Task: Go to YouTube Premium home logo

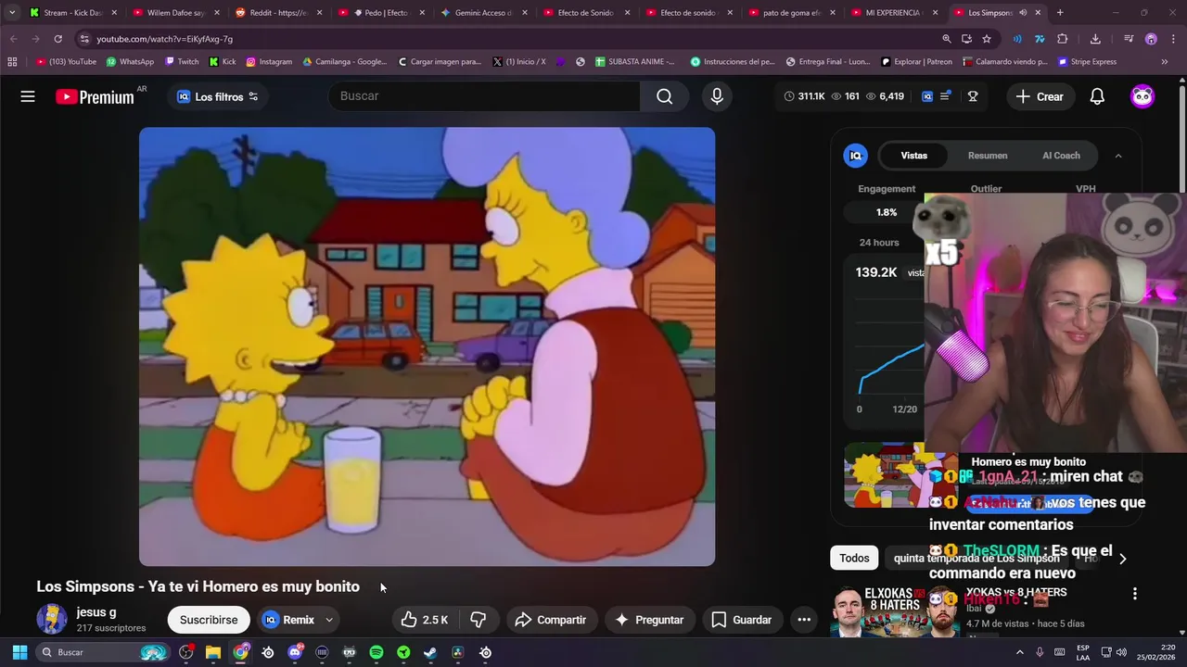Action: tap(95, 96)
